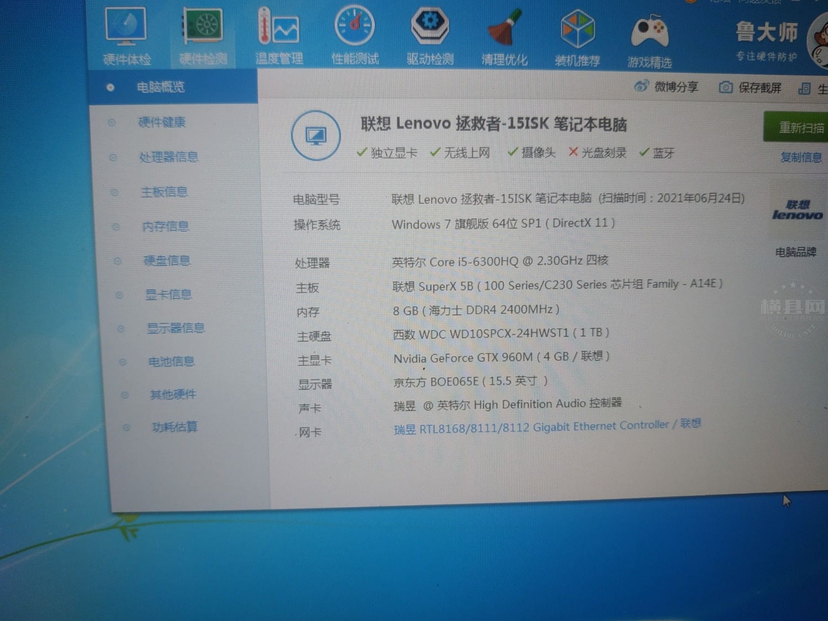Image resolution: width=828 pixels, height=621 pixels.
Task: Open 显示器信息 sidebar item
Action: click(176, 328)
